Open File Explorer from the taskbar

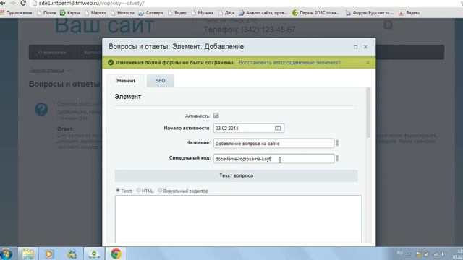28,253
